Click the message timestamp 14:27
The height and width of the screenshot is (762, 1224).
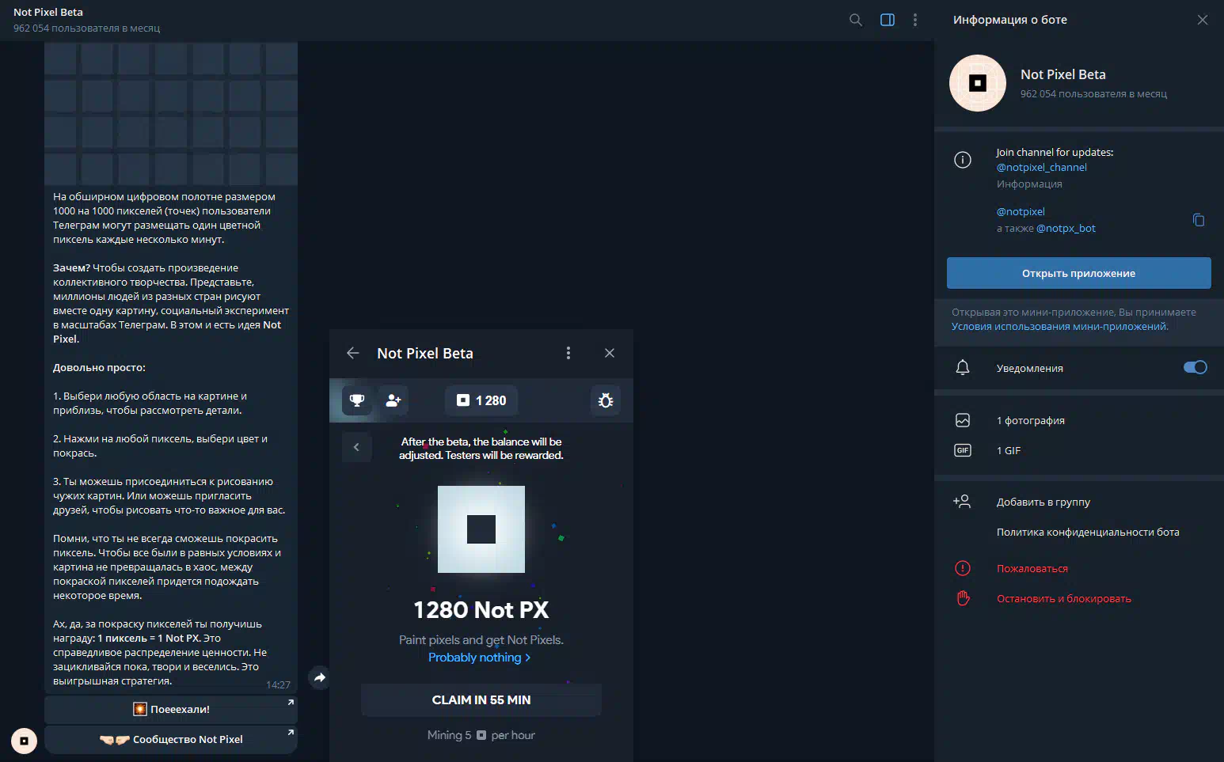(278, 684)
